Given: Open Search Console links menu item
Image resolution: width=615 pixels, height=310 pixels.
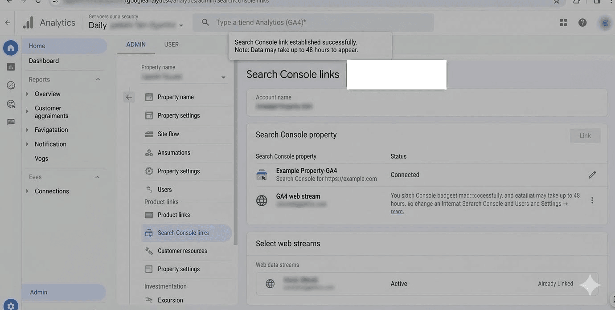Looking at the screenshot, I should pos(186,233).
